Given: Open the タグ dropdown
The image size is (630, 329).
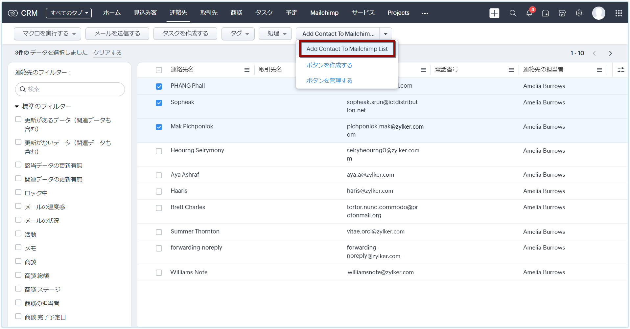Looking at the screenshot, I should pos(238,33).
